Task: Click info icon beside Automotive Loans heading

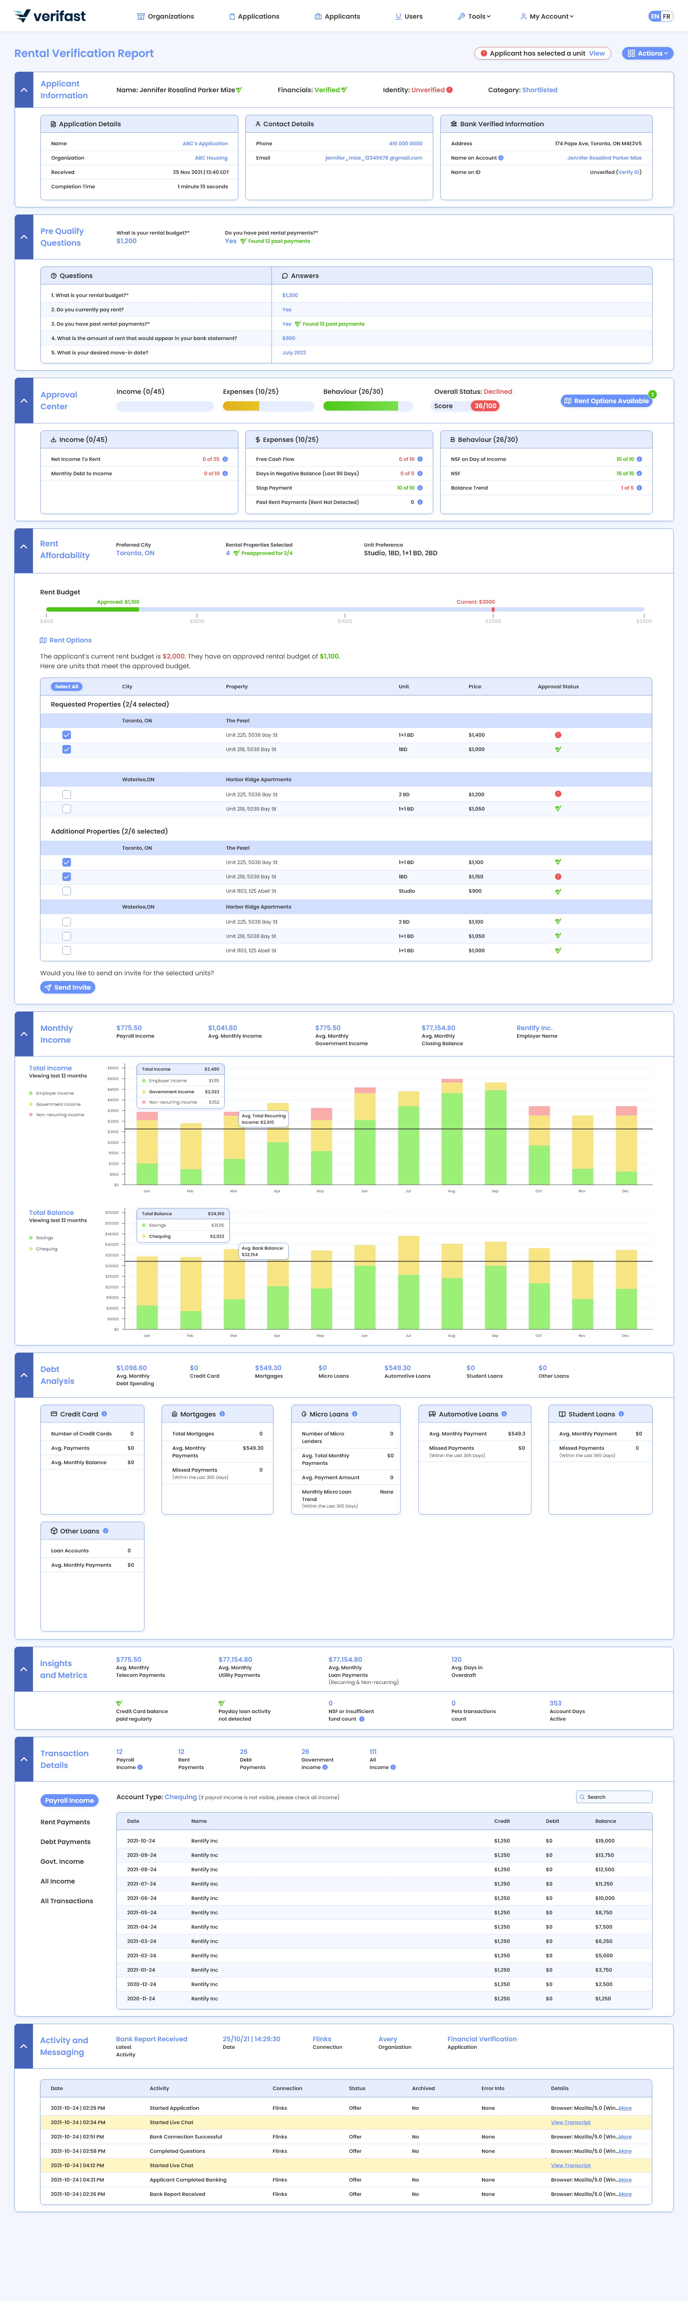Action: click(504, 1414)
